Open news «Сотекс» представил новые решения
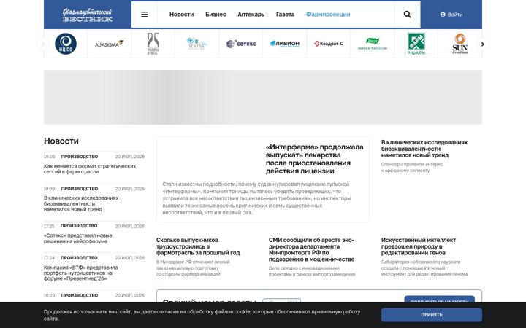 tap(78, 238)
